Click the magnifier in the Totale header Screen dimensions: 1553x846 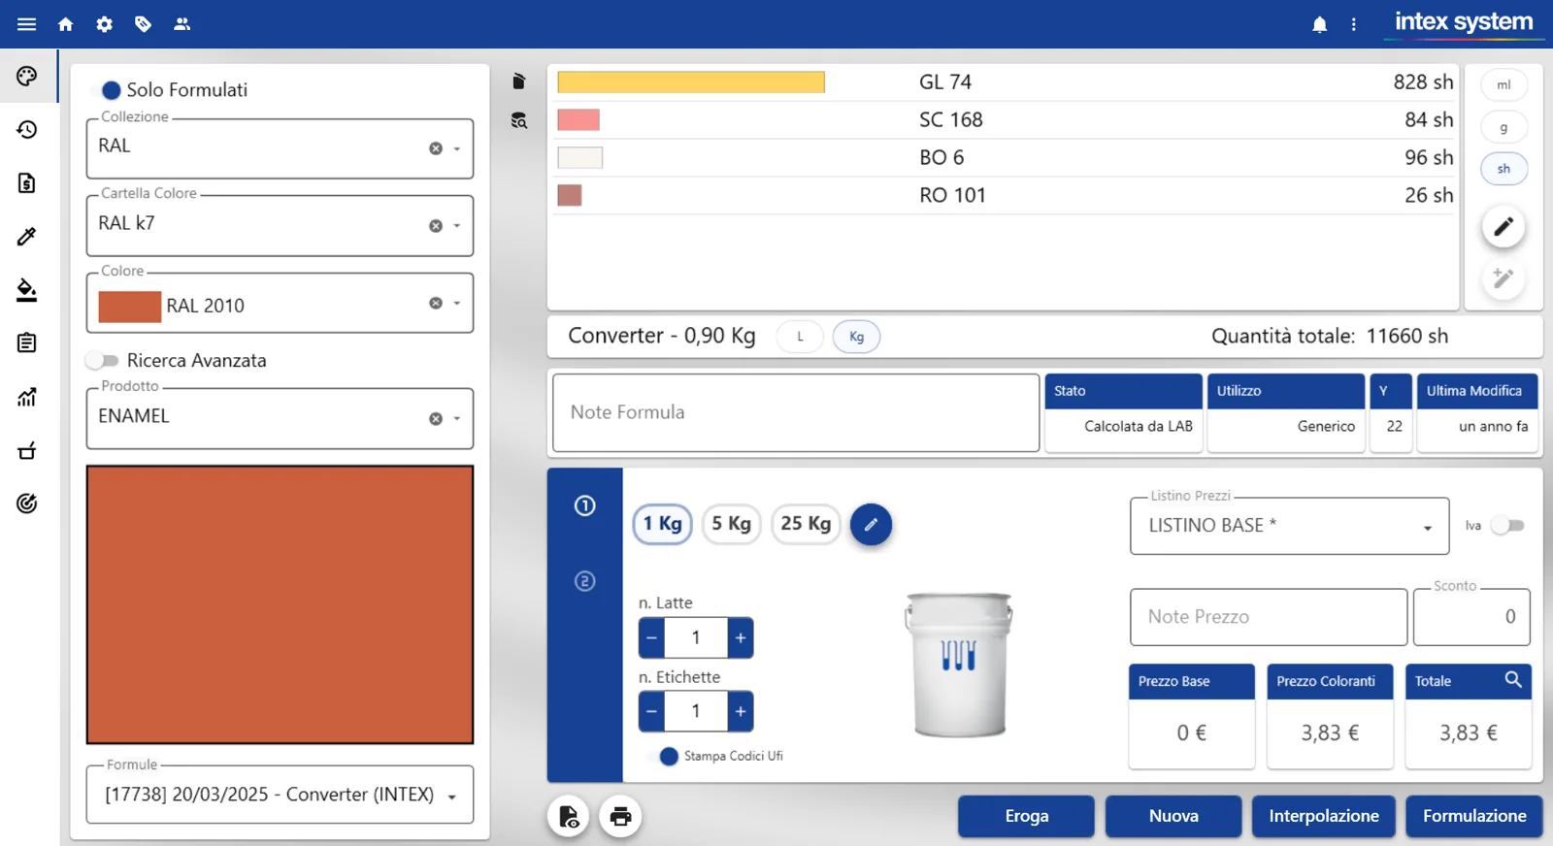point(1513,680)
